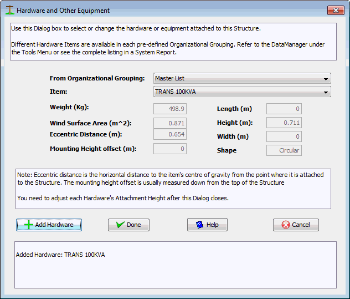Confirm with the Done button
350x299 pixels.
click(128, 225)
